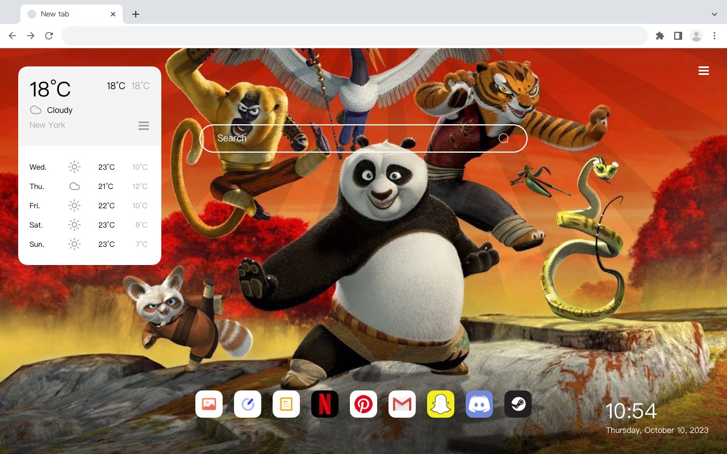Screen dimensions: 727x454
Task: Click the date Thursday, October 10, 2023
Action: [x=657, y=430]
